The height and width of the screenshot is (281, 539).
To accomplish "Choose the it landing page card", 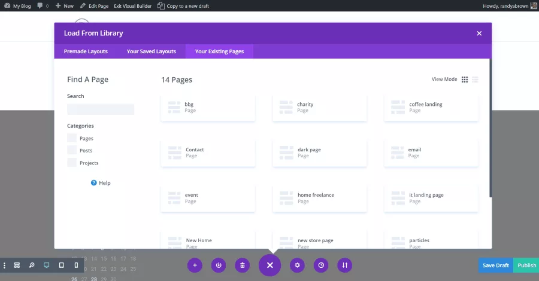I will click(431, 198).
